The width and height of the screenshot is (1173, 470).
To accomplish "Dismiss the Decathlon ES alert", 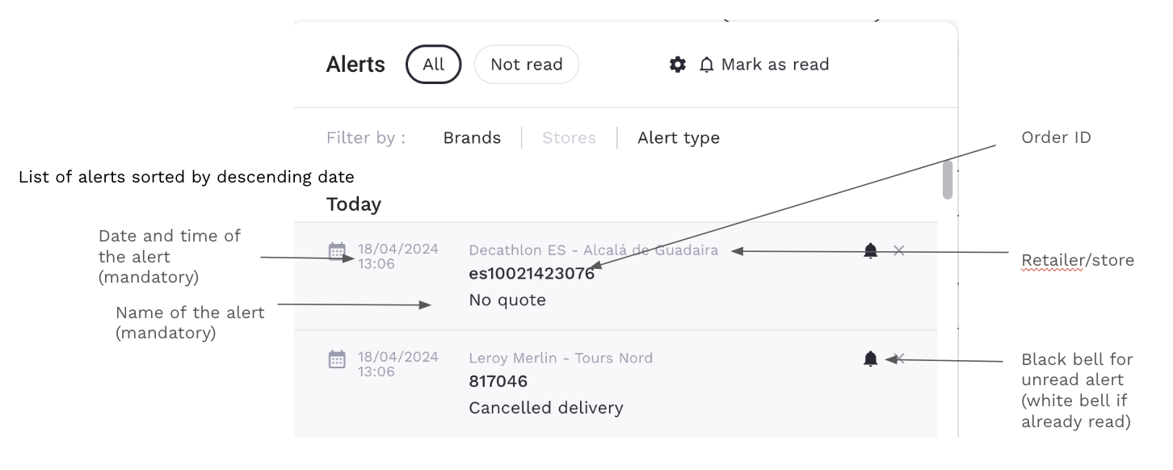I will [899, 250].
